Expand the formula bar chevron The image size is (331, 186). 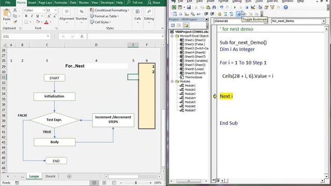(162, 36)
